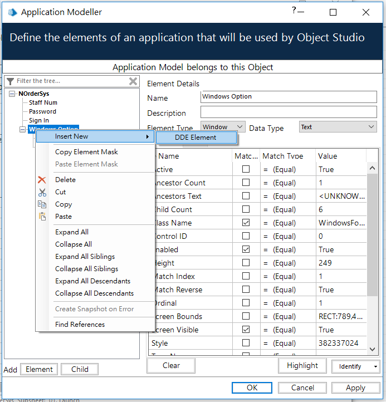Click the Clear button
The width and height of the screenshot is (386, 402).
(171, 366)
